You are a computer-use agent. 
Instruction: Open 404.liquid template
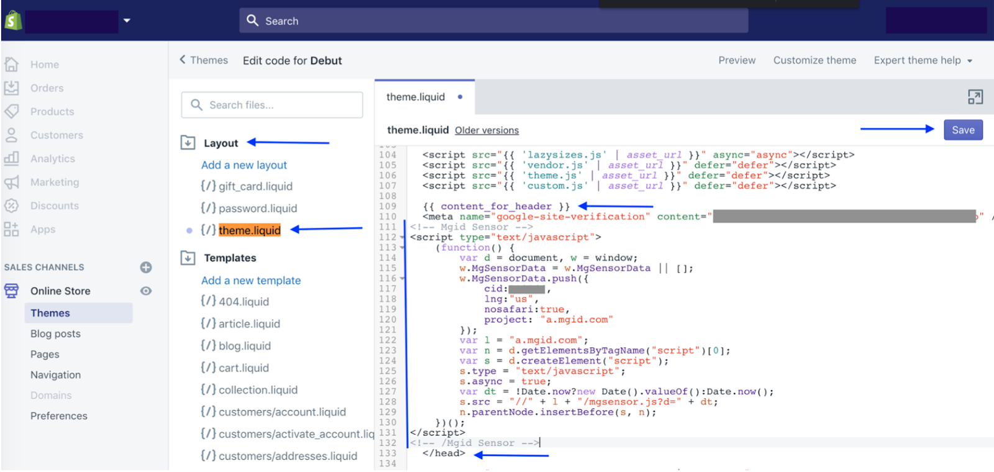(x=244, y=302)
